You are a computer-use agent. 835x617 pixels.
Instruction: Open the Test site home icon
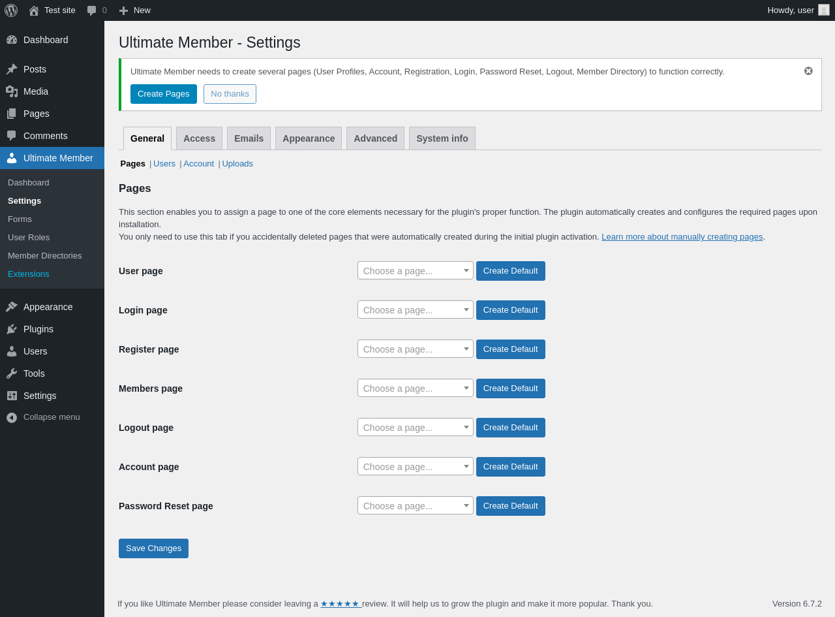34,10
